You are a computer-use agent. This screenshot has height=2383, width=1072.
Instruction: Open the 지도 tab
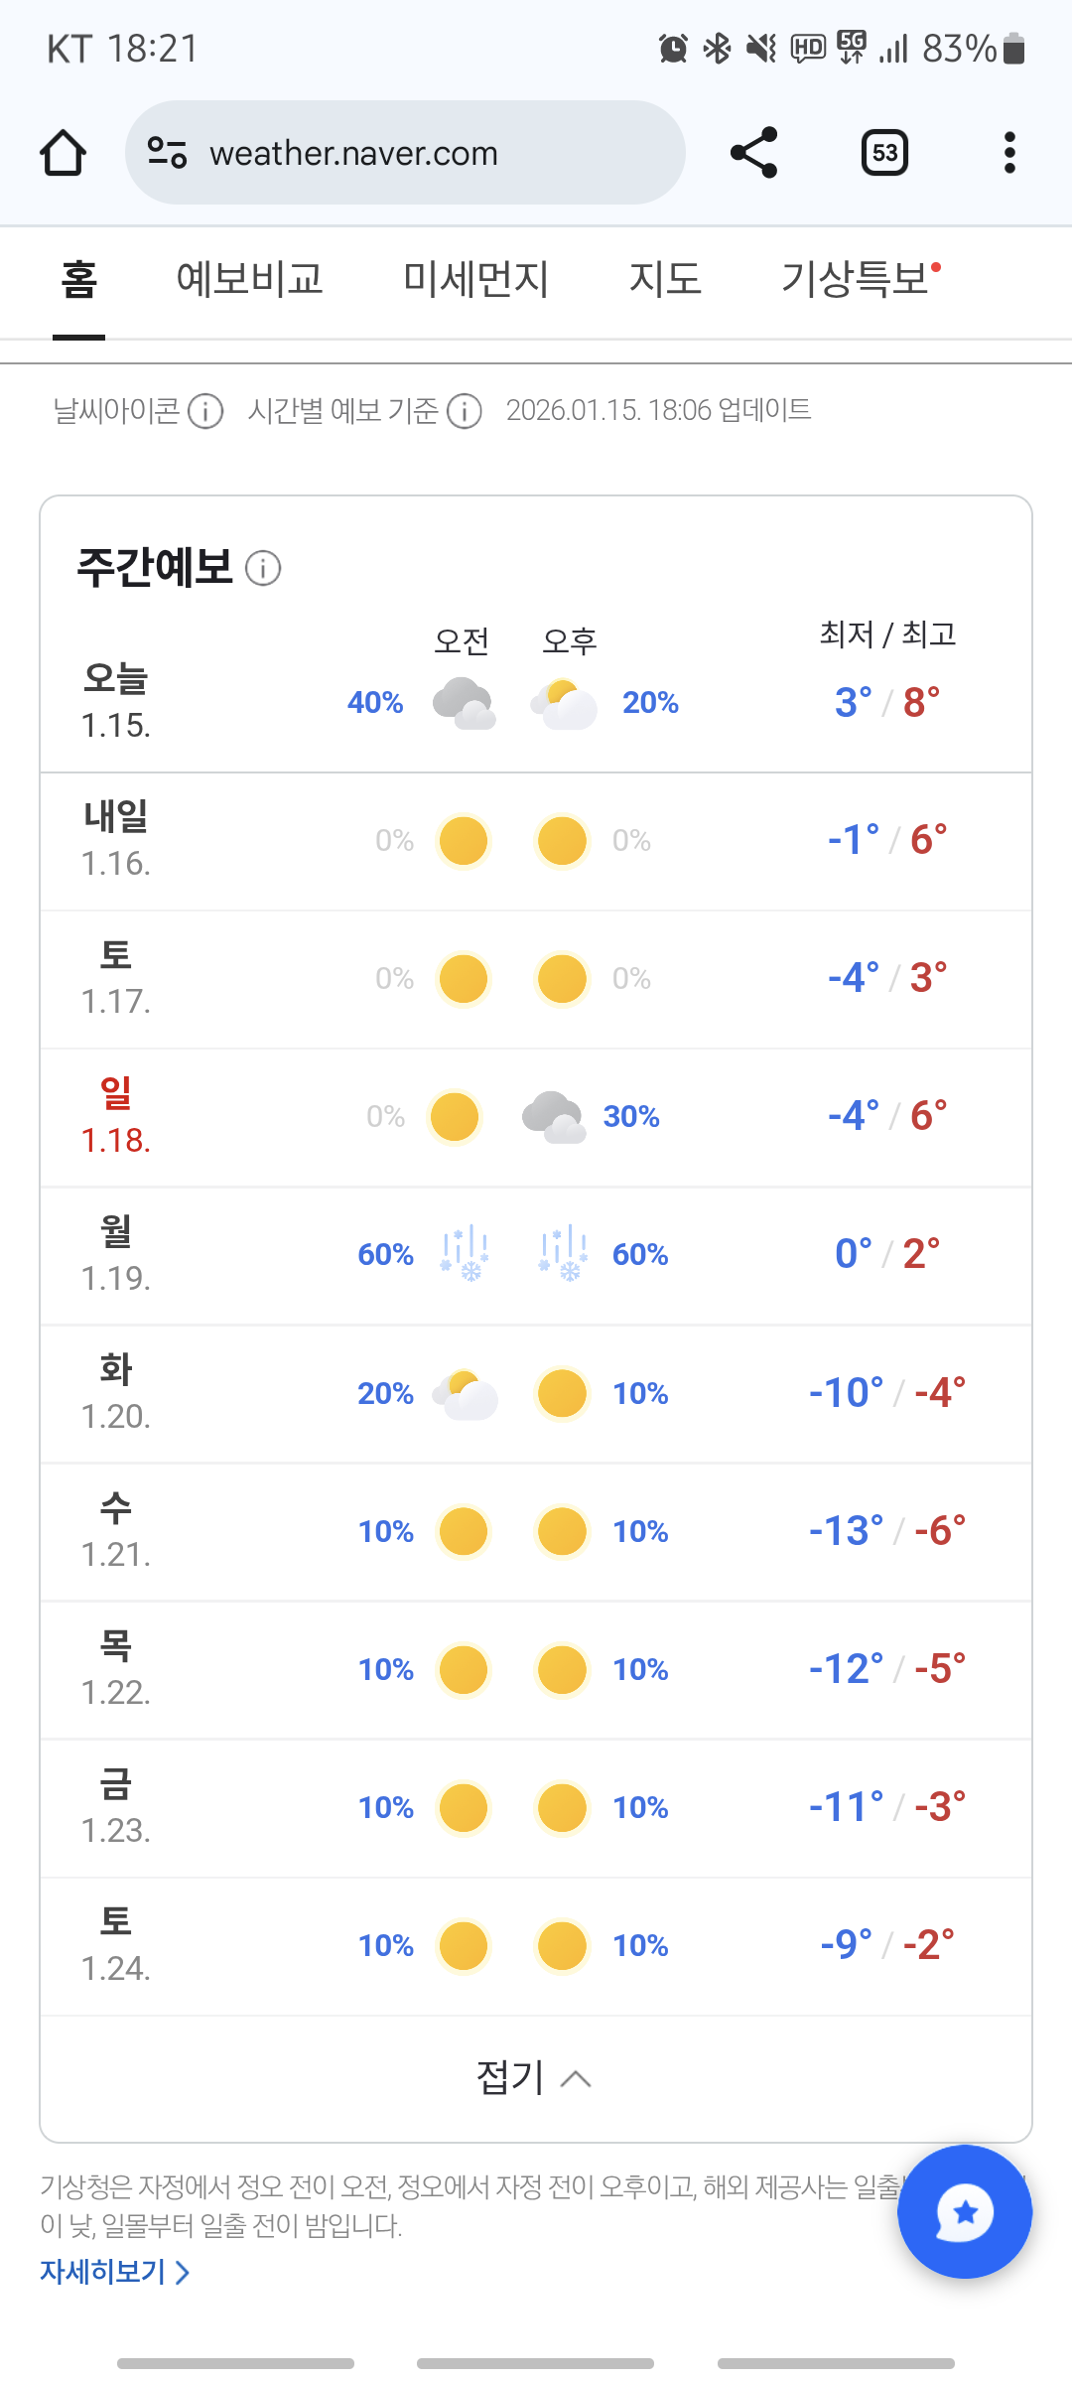[x=665, y=279]
